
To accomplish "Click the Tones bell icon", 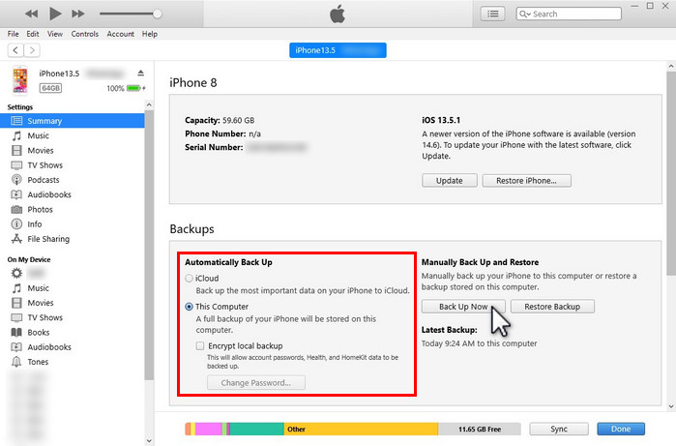I will tap(16, 362).
